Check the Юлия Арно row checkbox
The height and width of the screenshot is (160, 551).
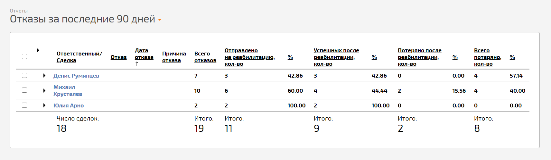(24, 105)
